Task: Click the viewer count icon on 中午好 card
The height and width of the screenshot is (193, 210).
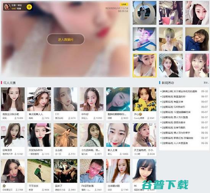Action: (94, 118)
